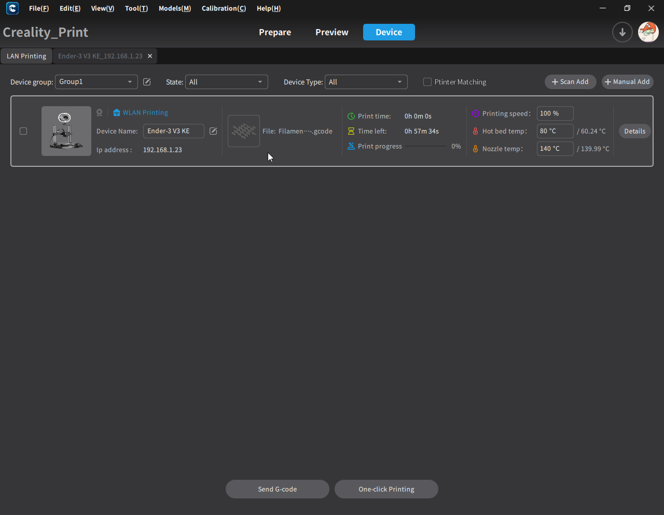Click the Nozzle temp 140 °C field

[x=555, y=149]
